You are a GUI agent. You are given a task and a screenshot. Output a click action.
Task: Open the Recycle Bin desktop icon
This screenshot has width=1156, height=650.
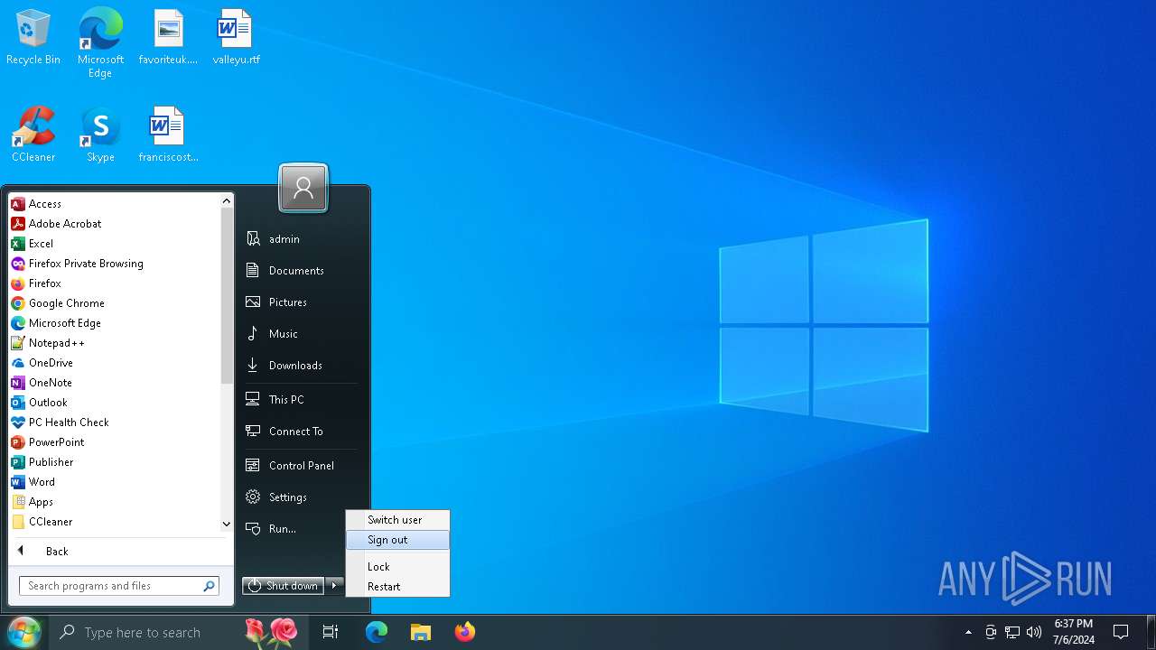(x=33, y=38)
